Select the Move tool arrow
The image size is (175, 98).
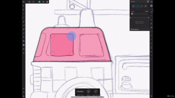coord(24,6)
